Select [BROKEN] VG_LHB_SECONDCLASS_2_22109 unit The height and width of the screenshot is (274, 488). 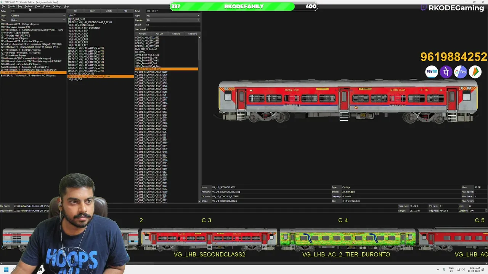(x=90, y=22)
